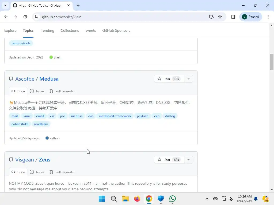Click the Python language label

(55, 138)
